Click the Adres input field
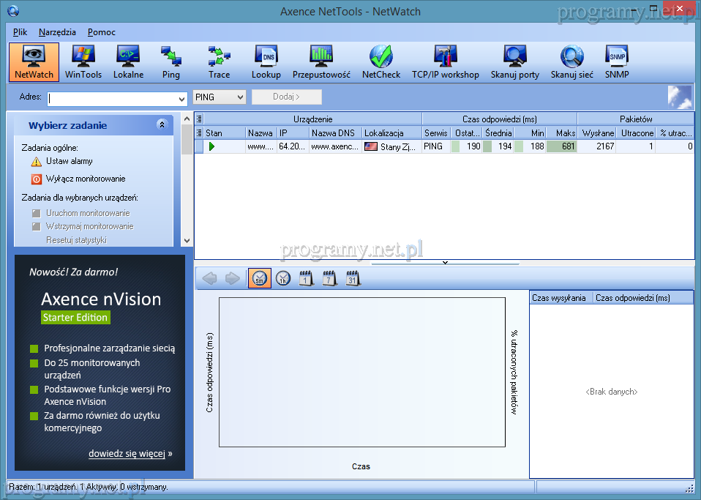 [x=112, y=99]
